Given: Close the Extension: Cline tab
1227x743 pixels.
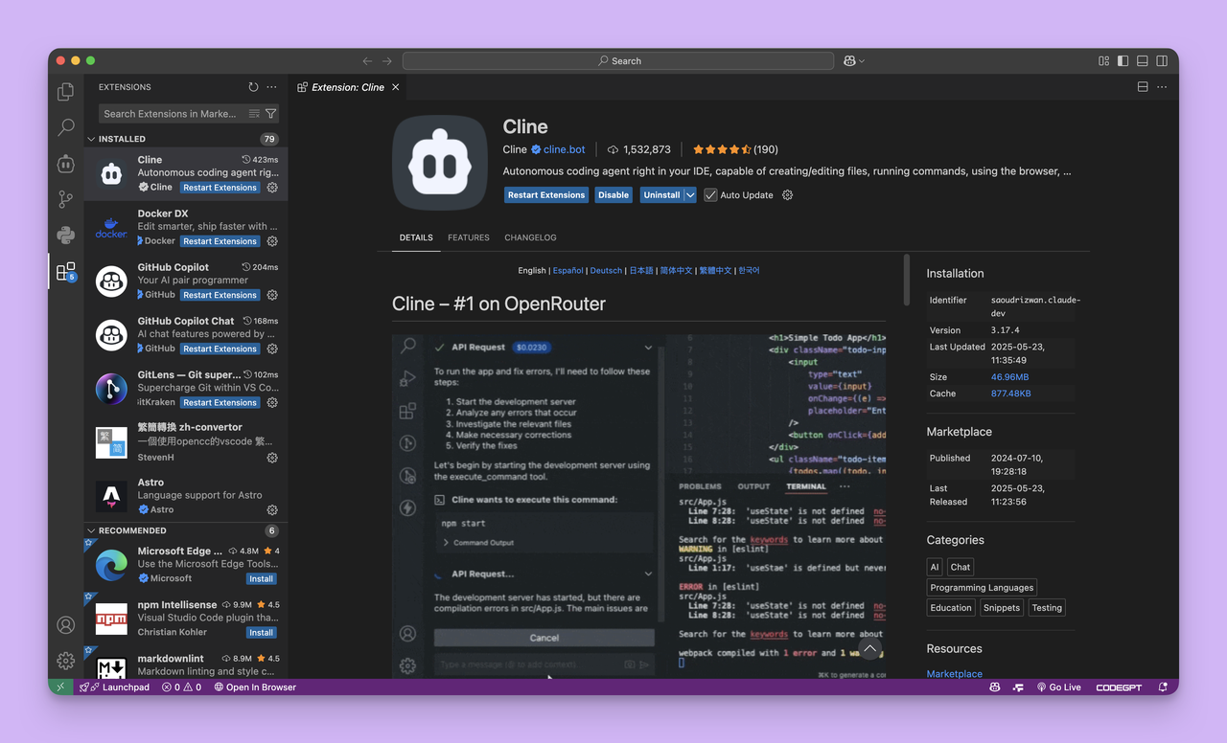Looking at the screenshot, I should 395,87.
